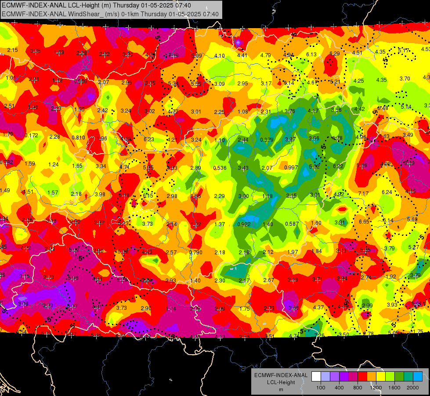The height and width of the screenshot is (396, 430).
Task: Click the wind shear value 0.810
Action: (79, 137)
